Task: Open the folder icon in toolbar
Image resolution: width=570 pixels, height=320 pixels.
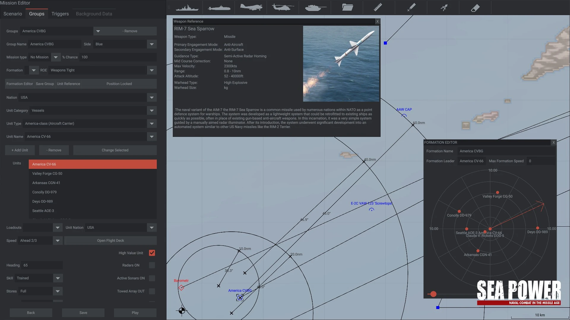Action: (x=347, y=7)
